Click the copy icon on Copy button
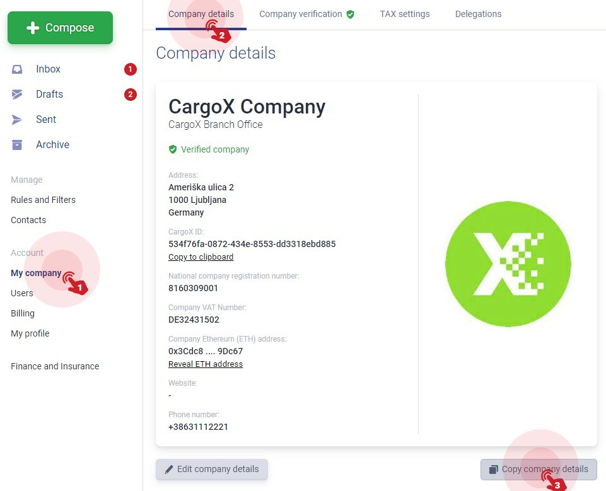606x491 pixels. tap(494, 470)
